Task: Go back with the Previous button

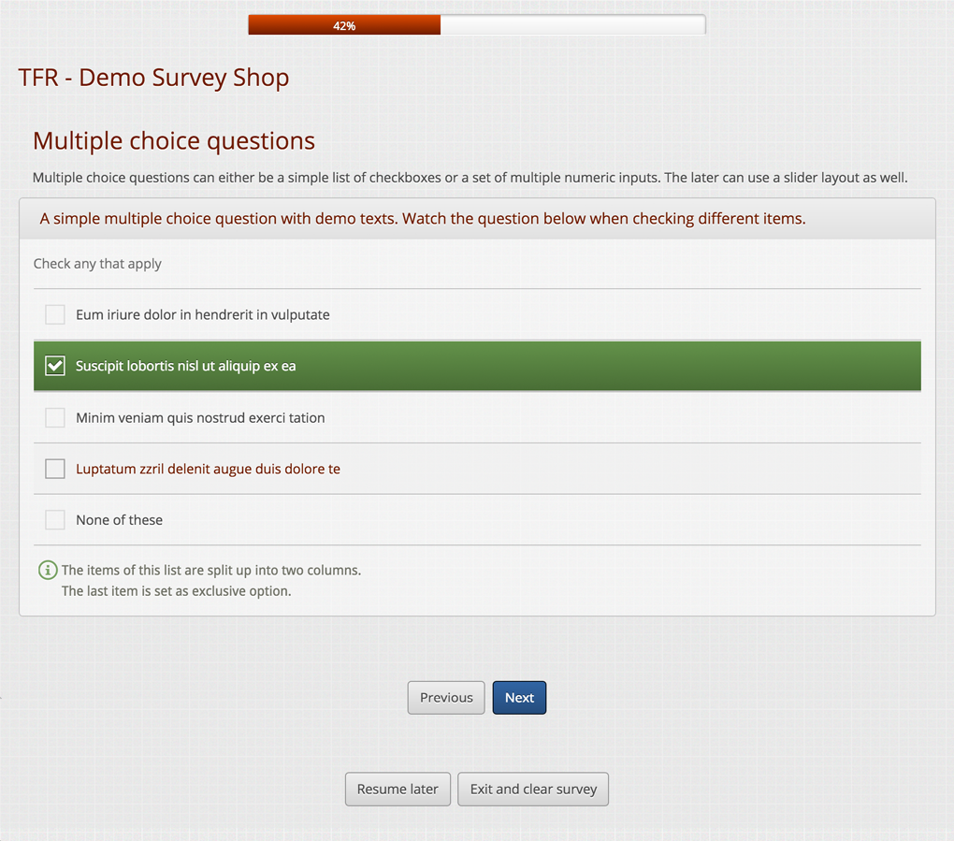Action: click(446, 698)
